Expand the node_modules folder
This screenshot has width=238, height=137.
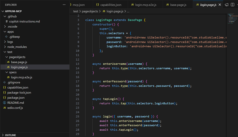[17, 47]
